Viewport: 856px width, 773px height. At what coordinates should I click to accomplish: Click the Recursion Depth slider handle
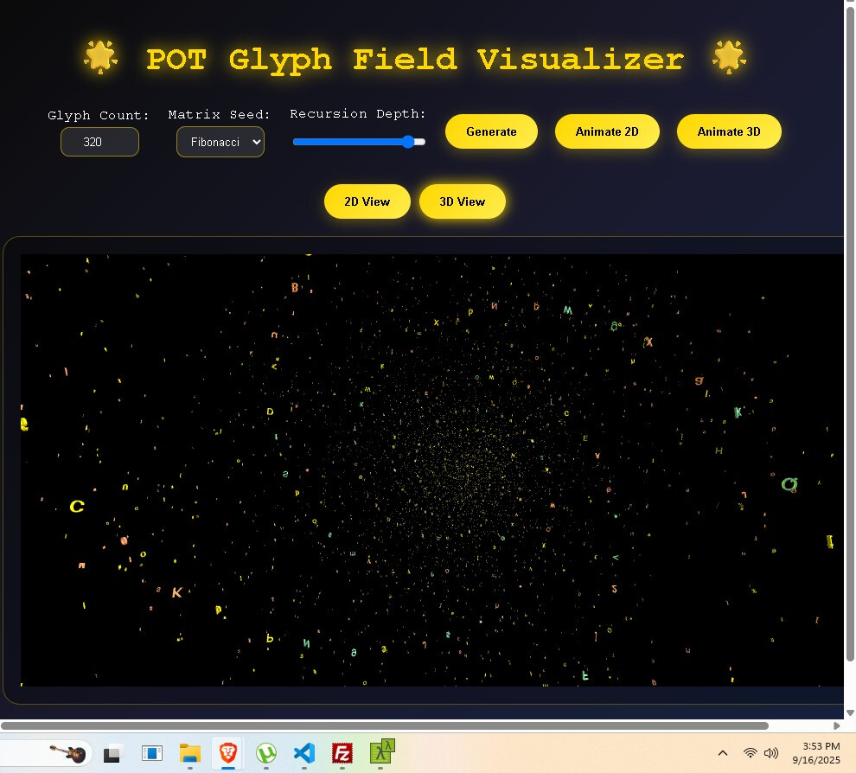coord(409,142)
